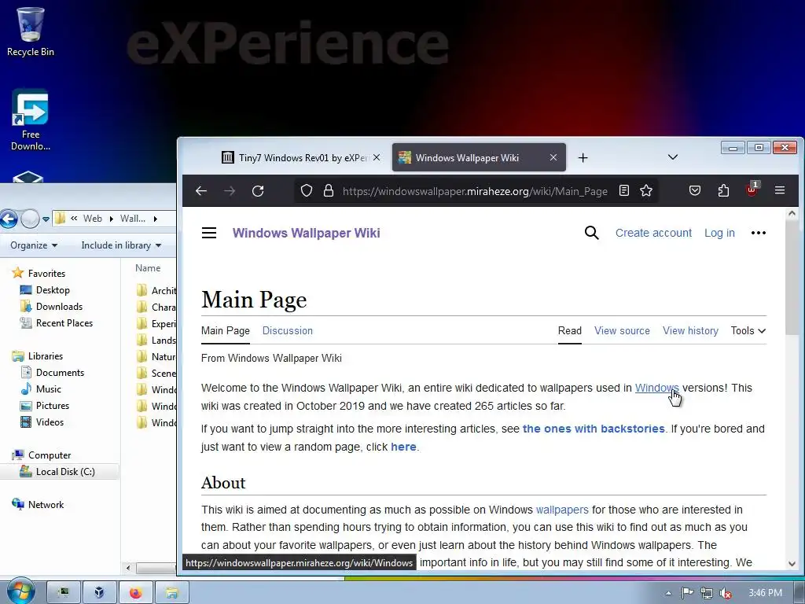Select the Read view tab
The width and height of the screenshot is (805, 604).
(x=570, y=331)
